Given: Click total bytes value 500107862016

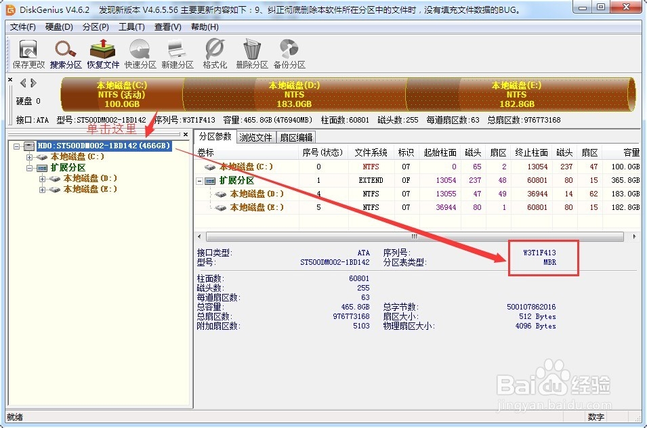Looking at the screenshot, I should click(531, 307).
